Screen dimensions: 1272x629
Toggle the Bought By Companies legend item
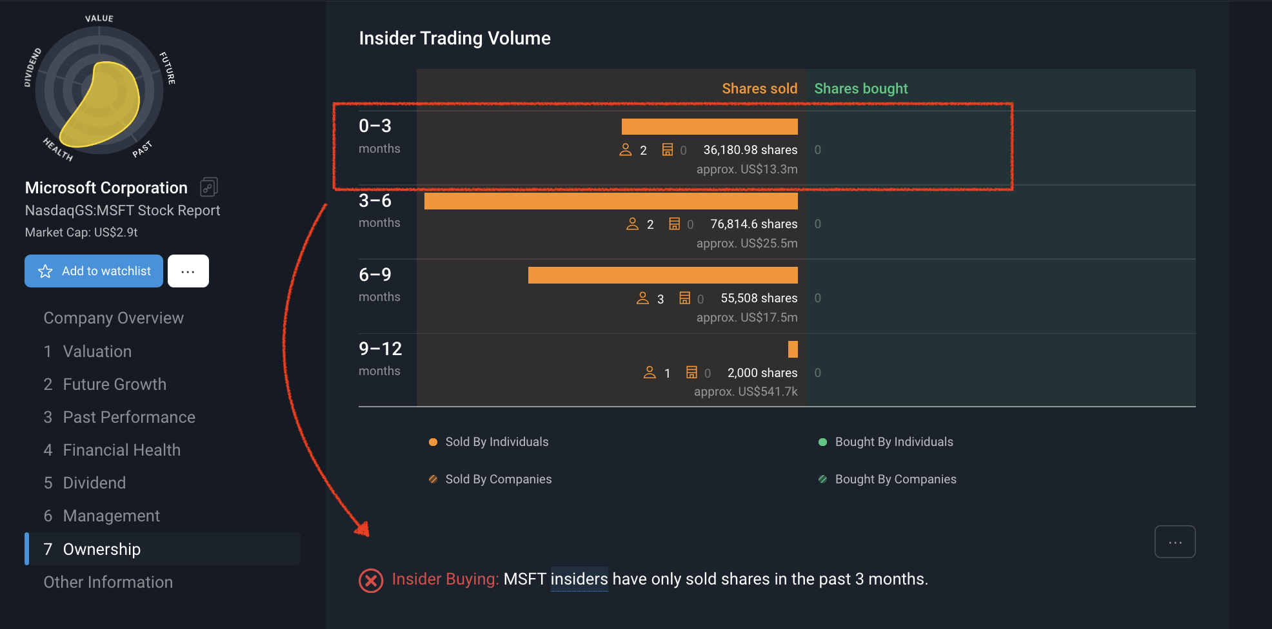[888, 479]
